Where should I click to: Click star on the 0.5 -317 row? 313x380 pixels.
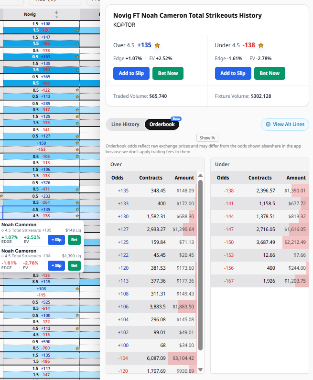77,110
